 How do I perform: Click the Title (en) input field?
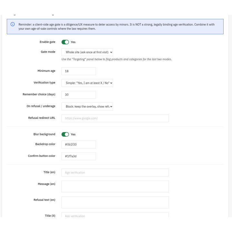115,172
